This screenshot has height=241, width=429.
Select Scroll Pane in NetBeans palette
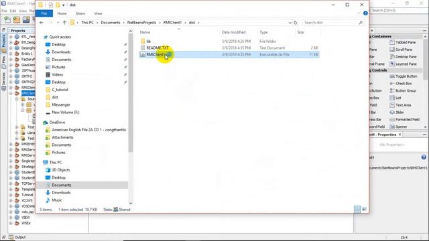[401, 50]
